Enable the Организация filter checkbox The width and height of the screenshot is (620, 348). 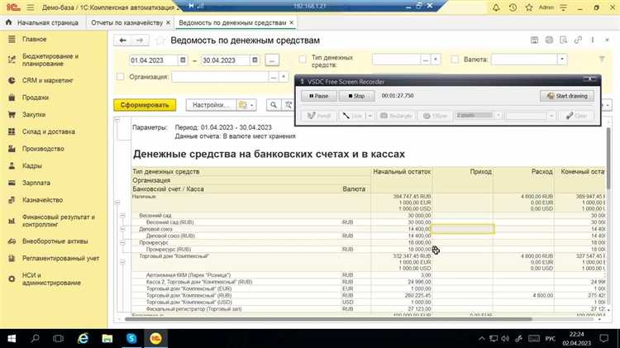pyautogui.click(x=118, y=77)
